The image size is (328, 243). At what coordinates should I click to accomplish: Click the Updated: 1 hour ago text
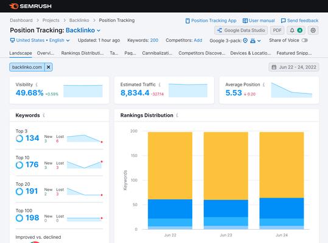point(99,40)
